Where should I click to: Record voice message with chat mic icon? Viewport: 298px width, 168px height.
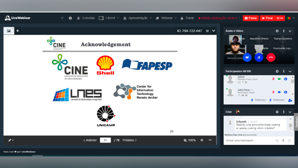pos(283,141)
